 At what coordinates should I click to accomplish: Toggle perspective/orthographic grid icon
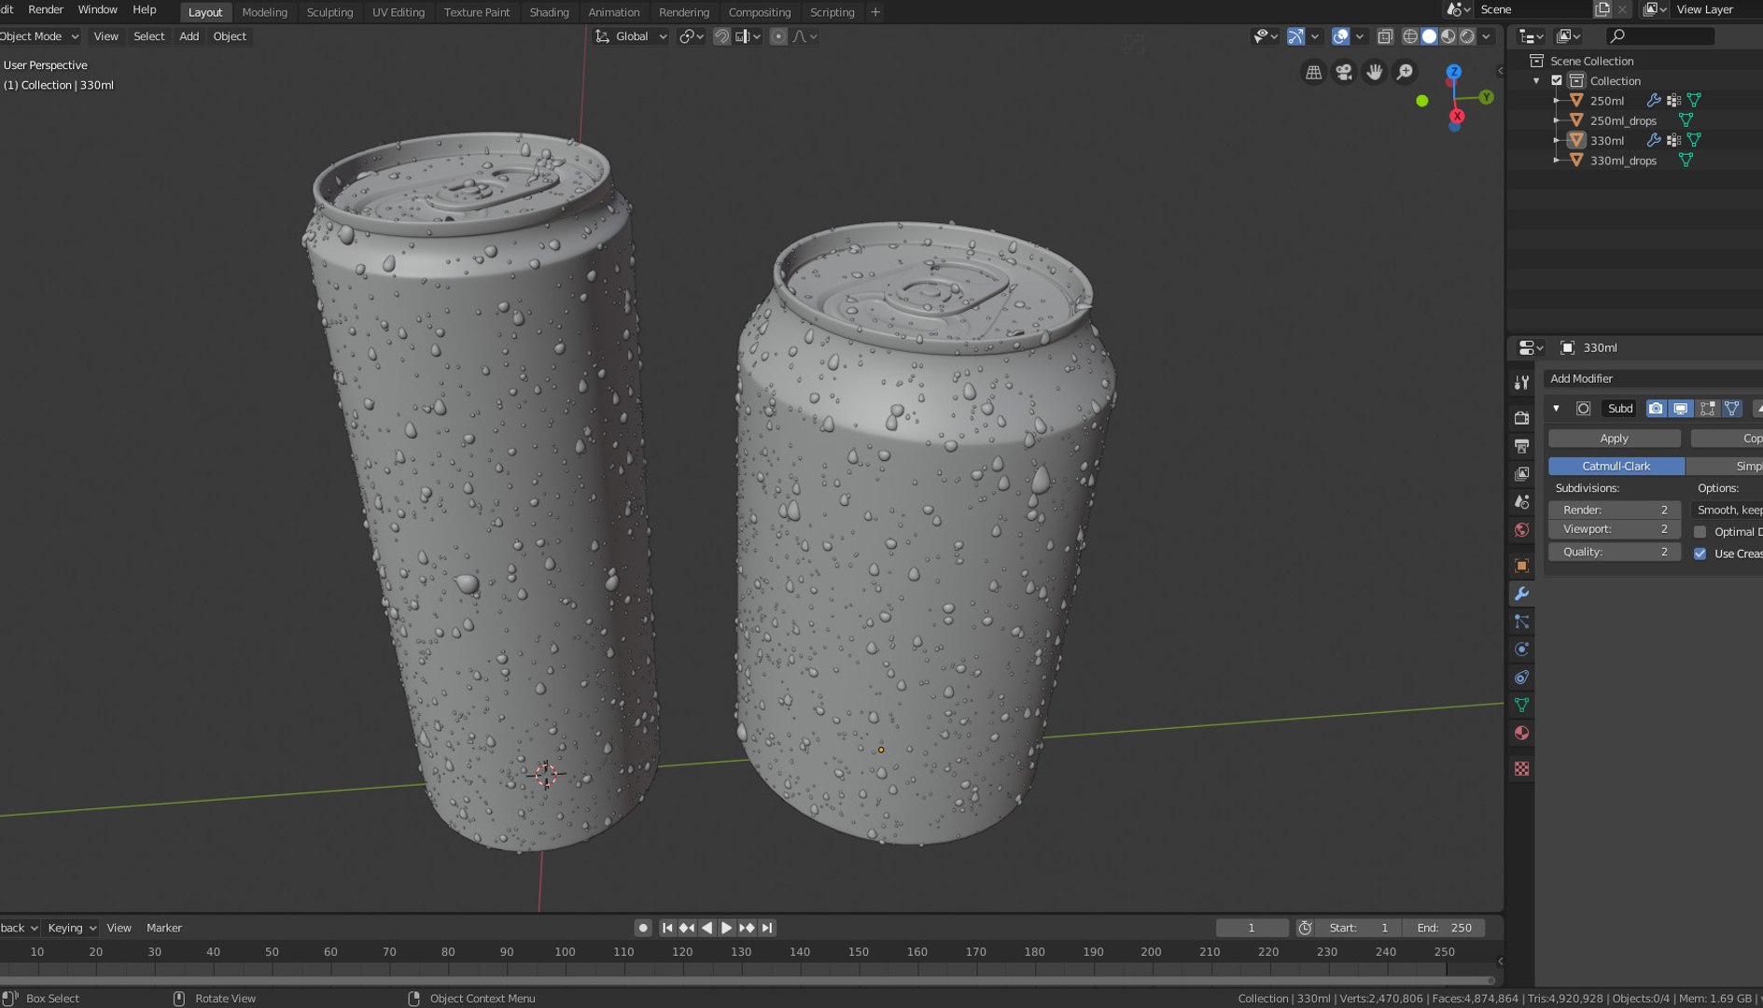1313,73
